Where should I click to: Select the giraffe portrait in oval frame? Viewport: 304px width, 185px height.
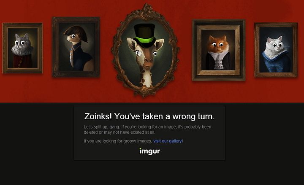[x=145, y=50]
